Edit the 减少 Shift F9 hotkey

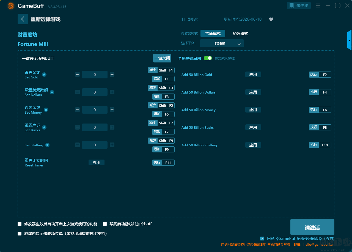[161, 141]
